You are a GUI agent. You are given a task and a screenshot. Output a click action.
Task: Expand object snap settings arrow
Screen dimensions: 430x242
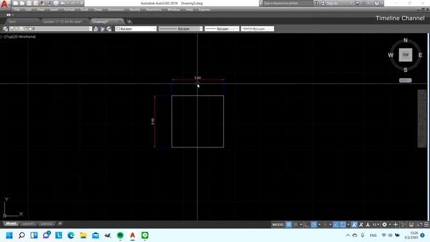(348, 225)
